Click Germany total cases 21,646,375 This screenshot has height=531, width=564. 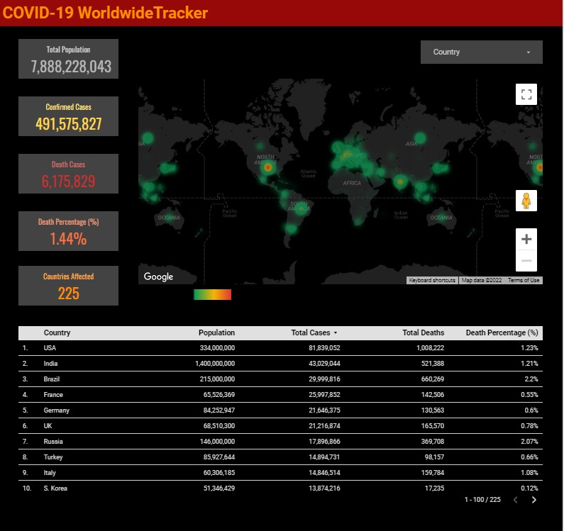pyautogui.click(x=324, y=410)
